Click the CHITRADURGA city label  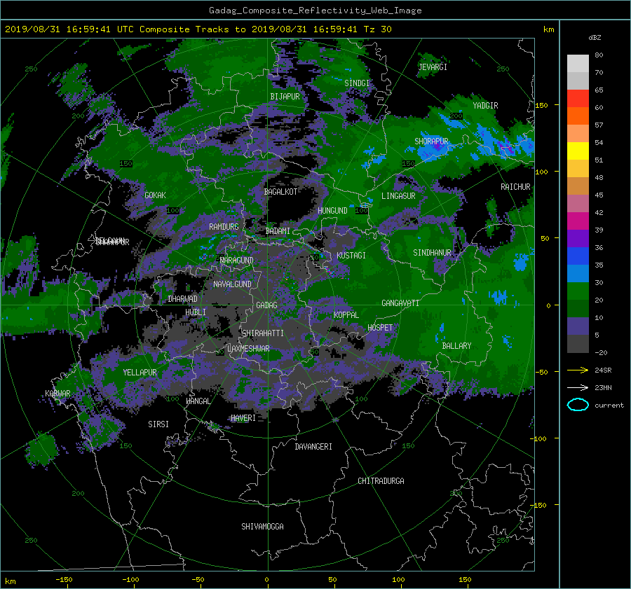click(381, 481)
